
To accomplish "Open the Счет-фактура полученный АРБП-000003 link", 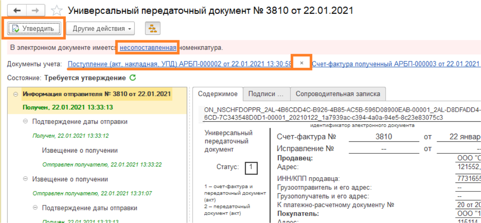I will [396, 64].
